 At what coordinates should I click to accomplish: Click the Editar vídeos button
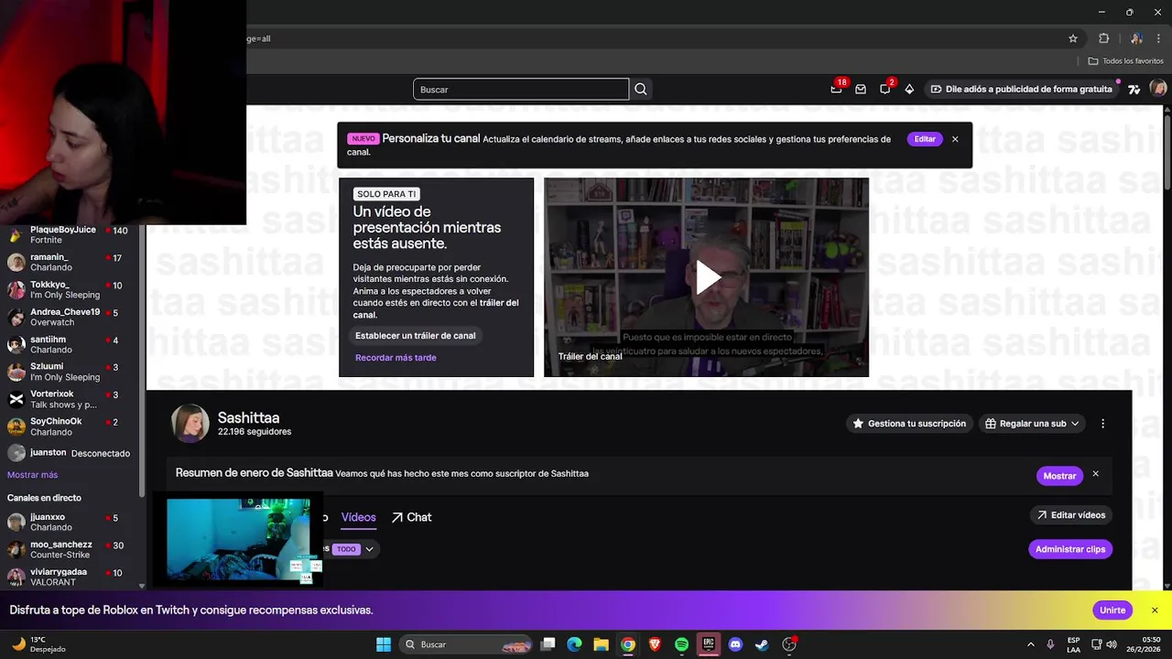(1070, 515)
